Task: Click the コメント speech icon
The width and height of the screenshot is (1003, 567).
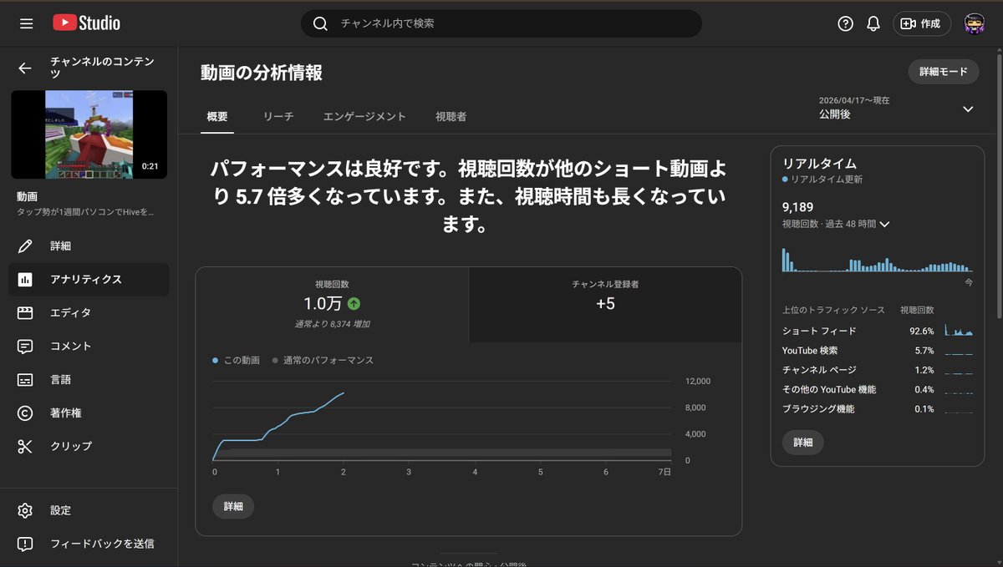Action: (x=25, y=346)
